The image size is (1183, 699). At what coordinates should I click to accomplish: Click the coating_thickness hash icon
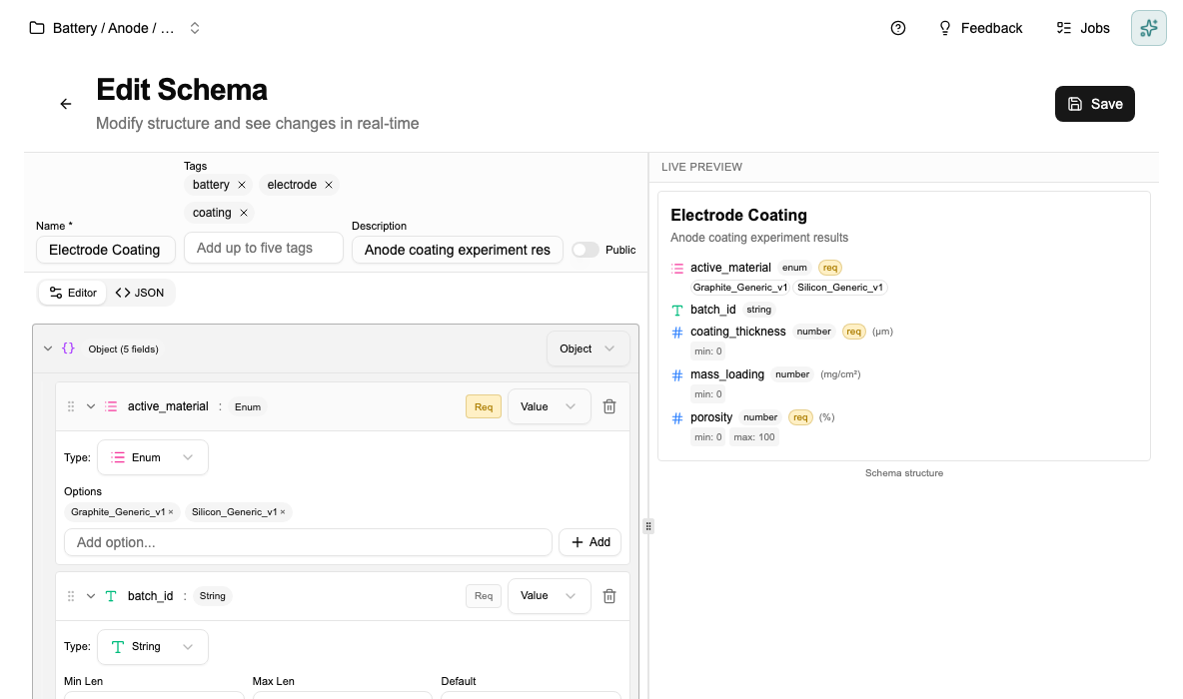(677, 332)
